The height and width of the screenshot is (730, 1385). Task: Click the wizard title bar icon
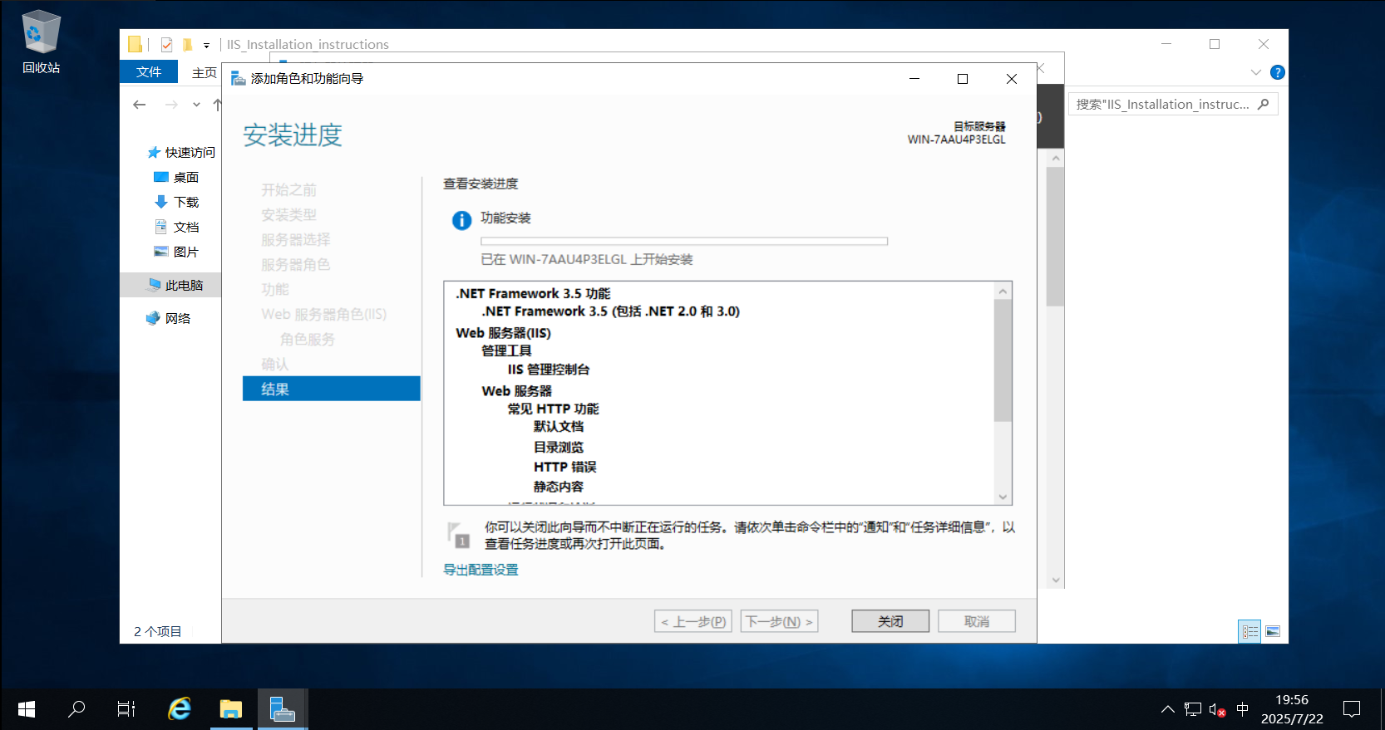tap(238, 79)
